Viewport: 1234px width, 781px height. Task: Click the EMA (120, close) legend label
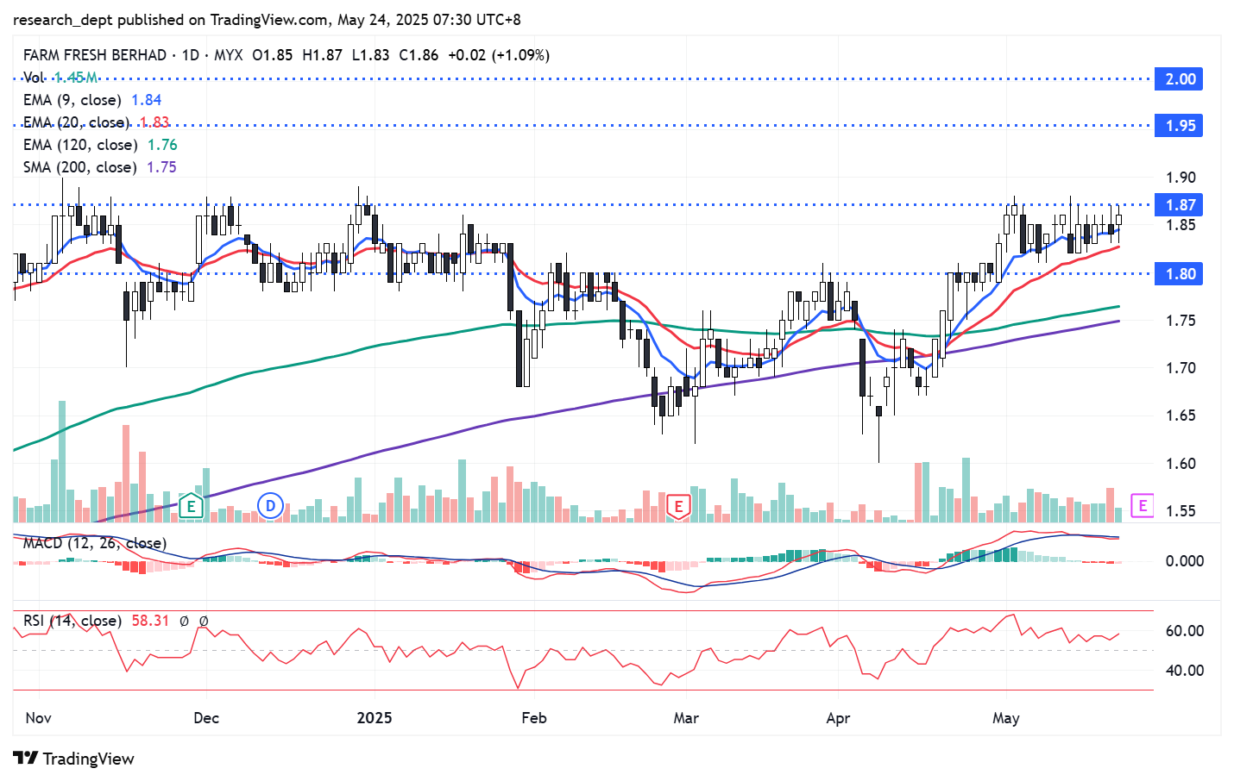pos(80,145)
